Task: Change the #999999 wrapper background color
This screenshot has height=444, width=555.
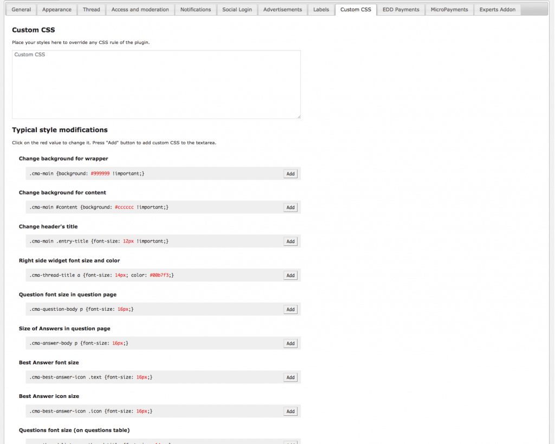Action: (100, 173)
